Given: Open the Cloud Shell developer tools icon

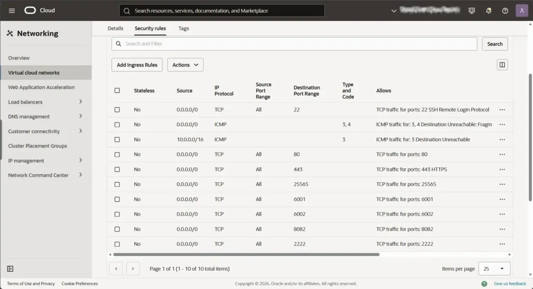Looking at the screenshot, I should [472, 10].
